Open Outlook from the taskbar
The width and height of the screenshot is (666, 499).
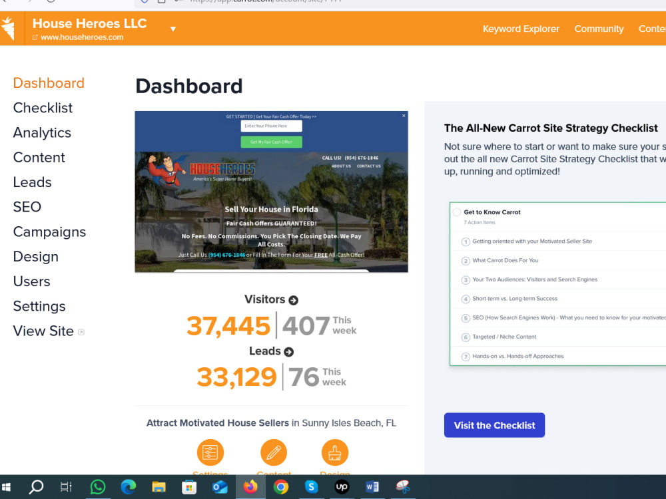pyautogui.click(x=220, y=487)
